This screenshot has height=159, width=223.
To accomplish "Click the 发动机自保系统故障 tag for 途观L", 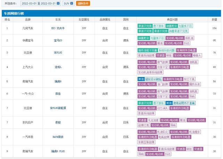I will pos(150,72).
